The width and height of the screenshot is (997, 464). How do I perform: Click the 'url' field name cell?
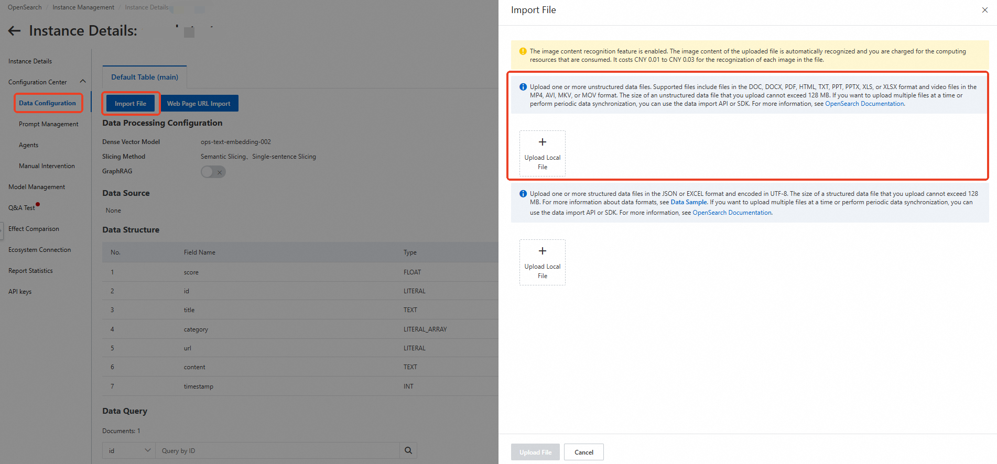point(188,348)
